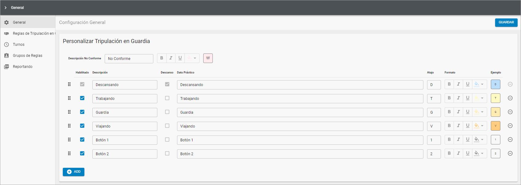521x185 pixels.
Task: Click the orange G example swatch
Action: click(495, 112)
